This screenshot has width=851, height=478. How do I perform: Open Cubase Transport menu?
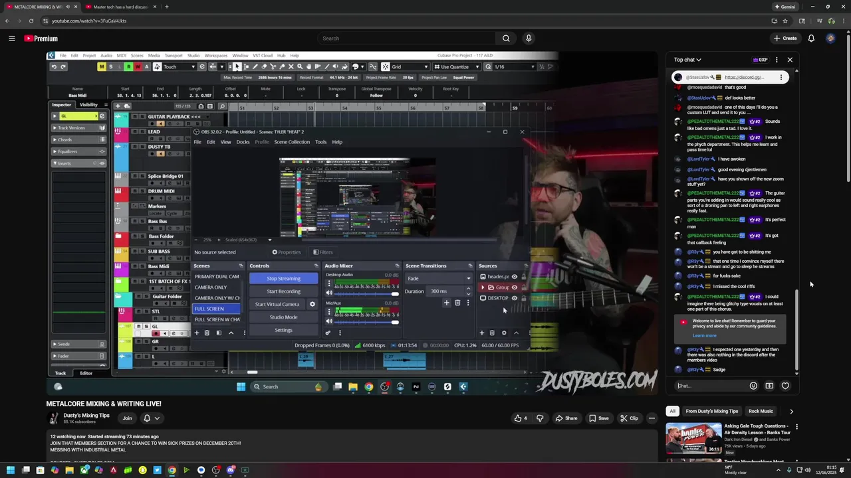(x=173, y=55)
